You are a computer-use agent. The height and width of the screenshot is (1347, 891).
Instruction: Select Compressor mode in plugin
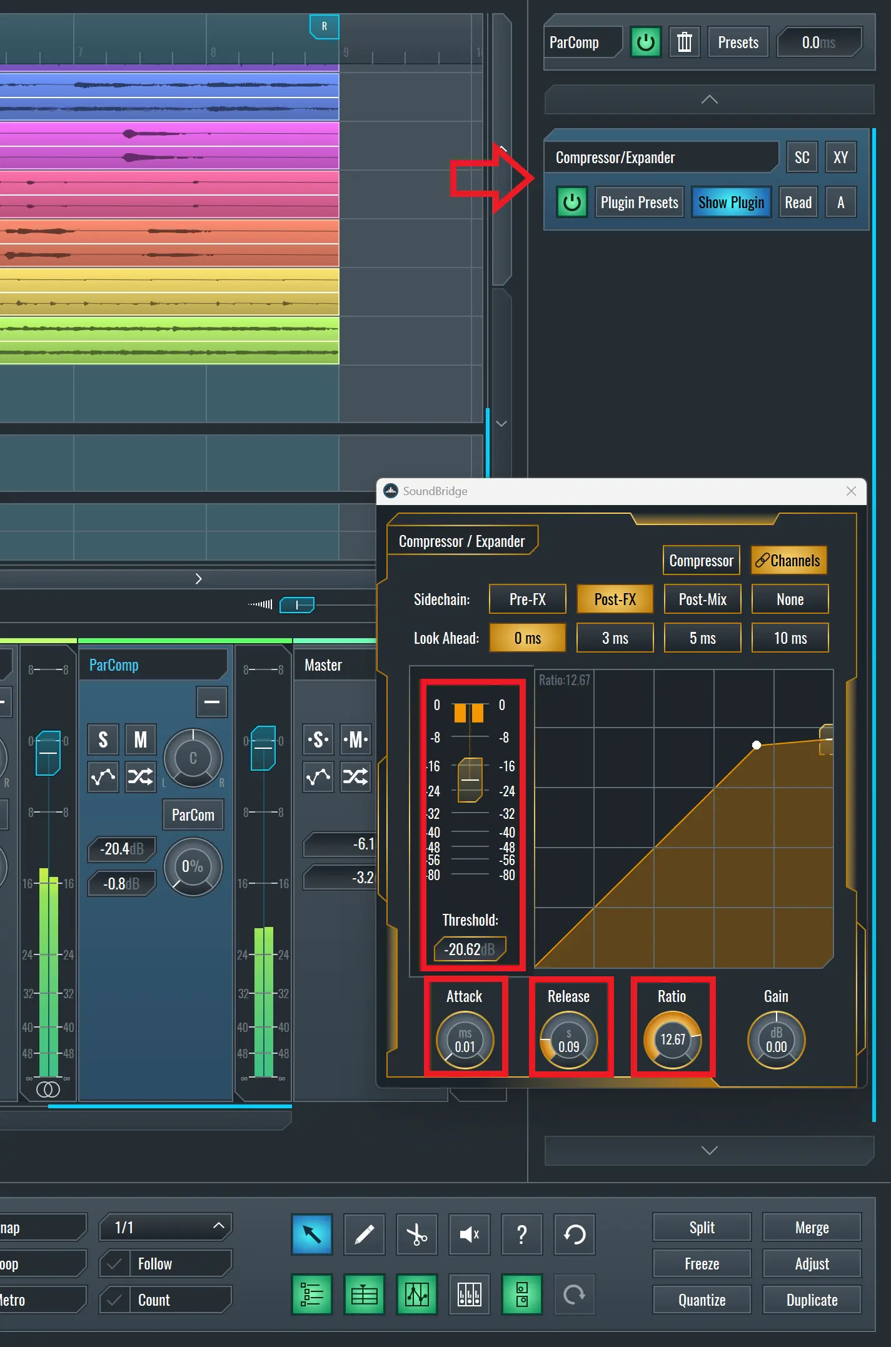(701, 560)
